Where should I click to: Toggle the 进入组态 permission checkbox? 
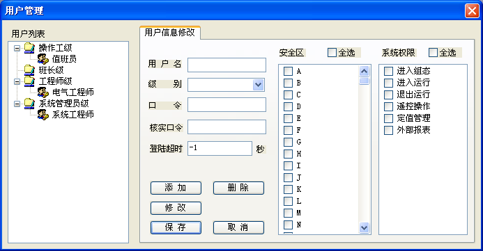[388, 71]
